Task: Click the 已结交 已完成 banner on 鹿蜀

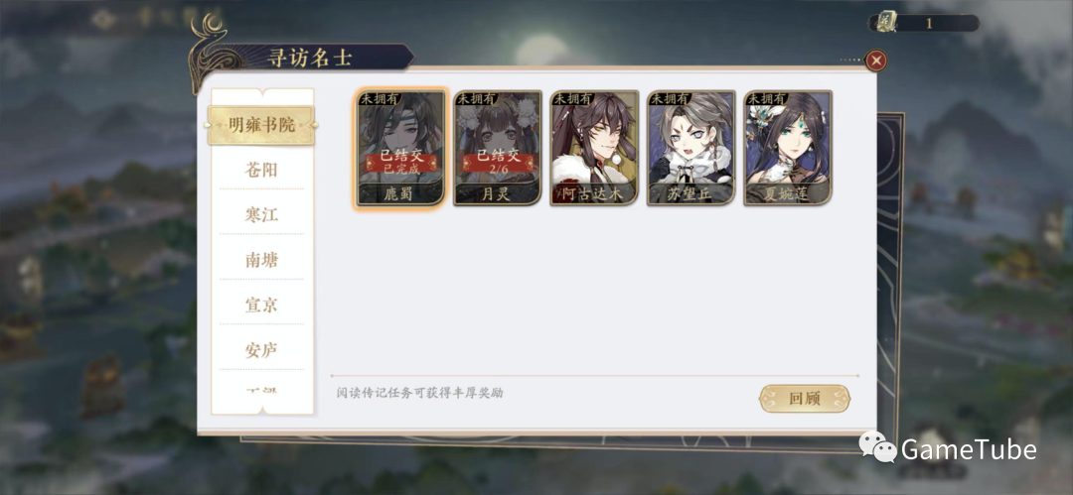Action: (x=401, y=161)
